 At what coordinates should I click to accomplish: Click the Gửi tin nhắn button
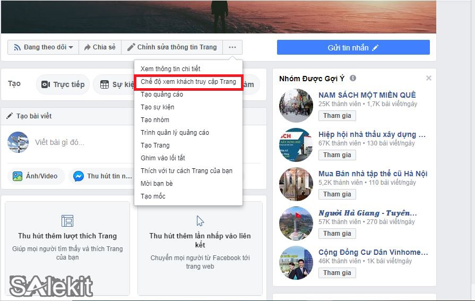coord(353,47)
